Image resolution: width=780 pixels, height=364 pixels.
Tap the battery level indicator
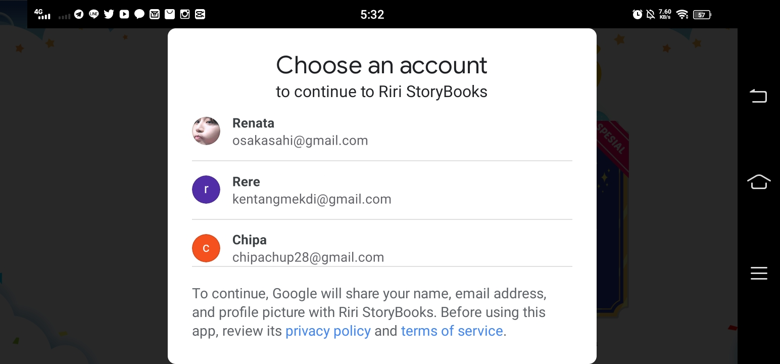point(702,15)
